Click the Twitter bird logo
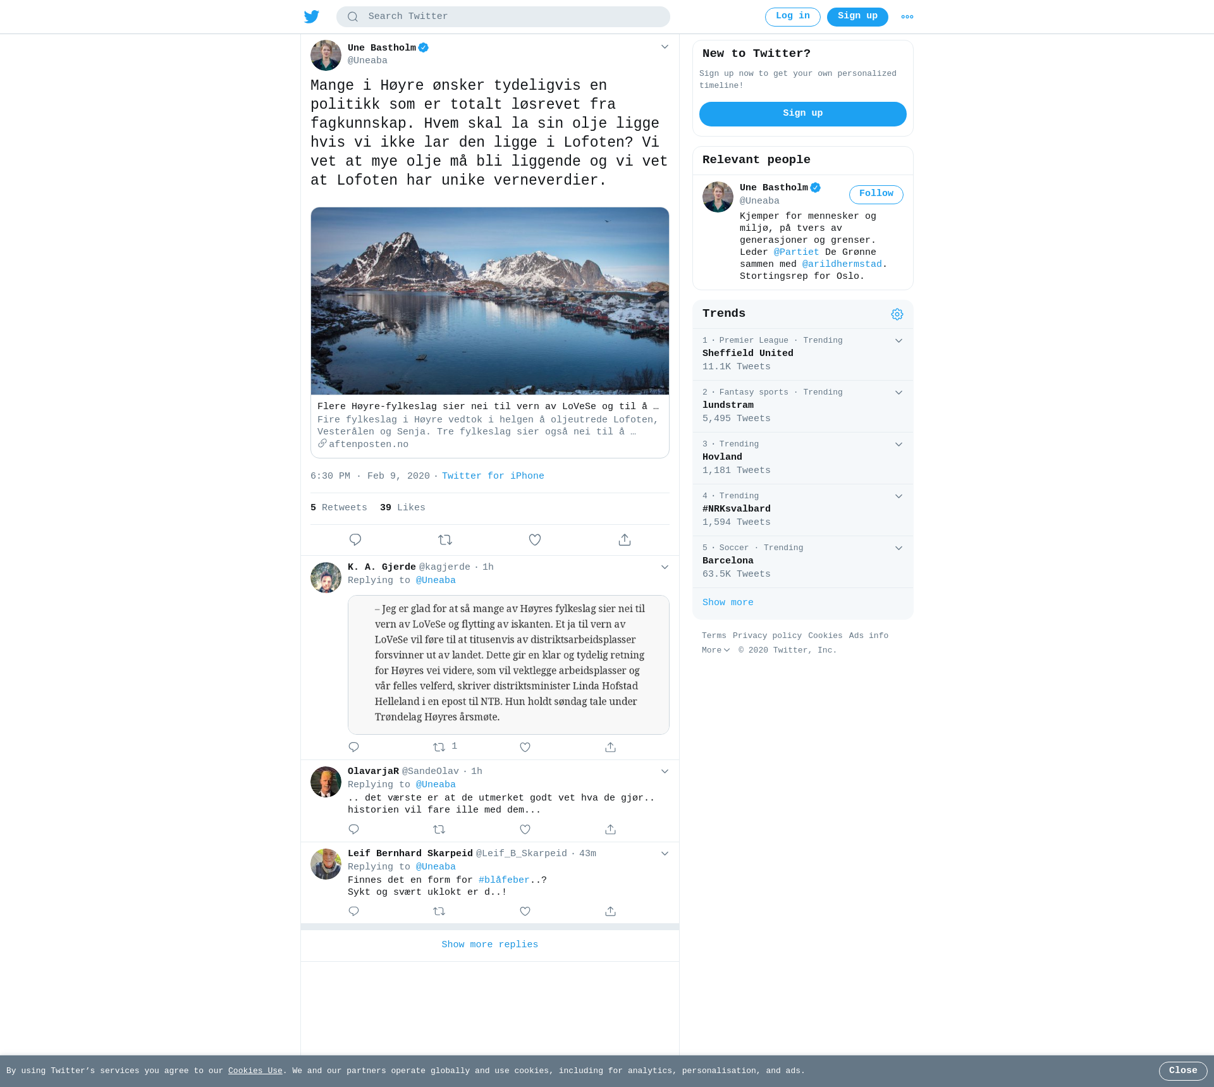This screenshot has height=1087, width=1214. coord(312,16)
